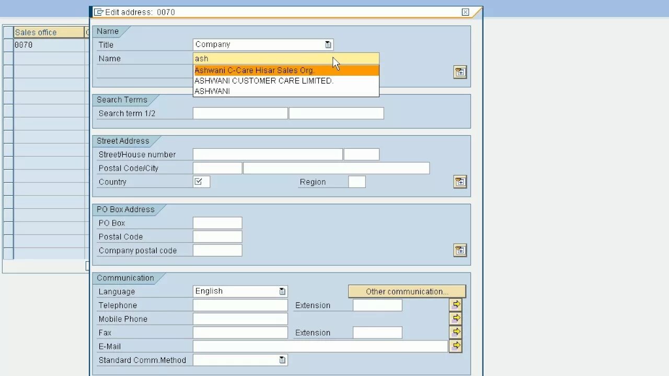
Task: Open additional e-mail addresses arrow
Action: coord(455,346)
